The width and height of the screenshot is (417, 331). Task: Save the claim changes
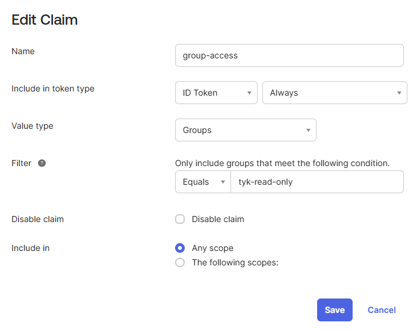coord(335,310)
